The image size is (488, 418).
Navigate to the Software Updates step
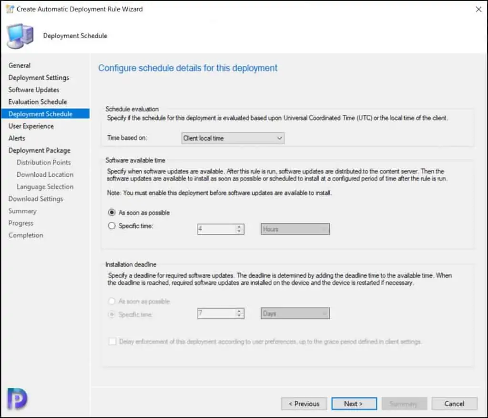coord(34,90)
